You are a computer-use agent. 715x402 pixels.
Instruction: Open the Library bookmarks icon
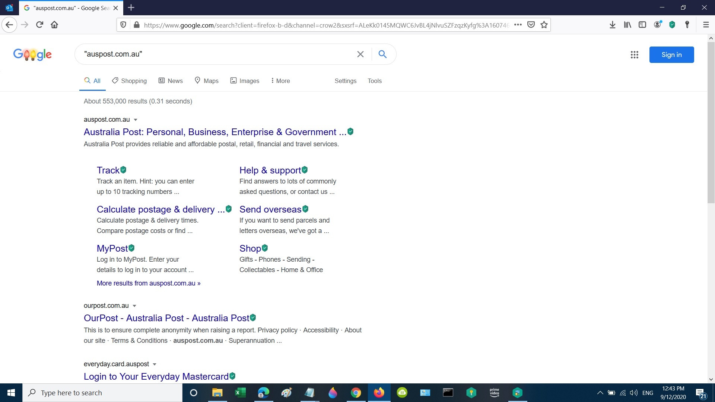click(627, 25)
